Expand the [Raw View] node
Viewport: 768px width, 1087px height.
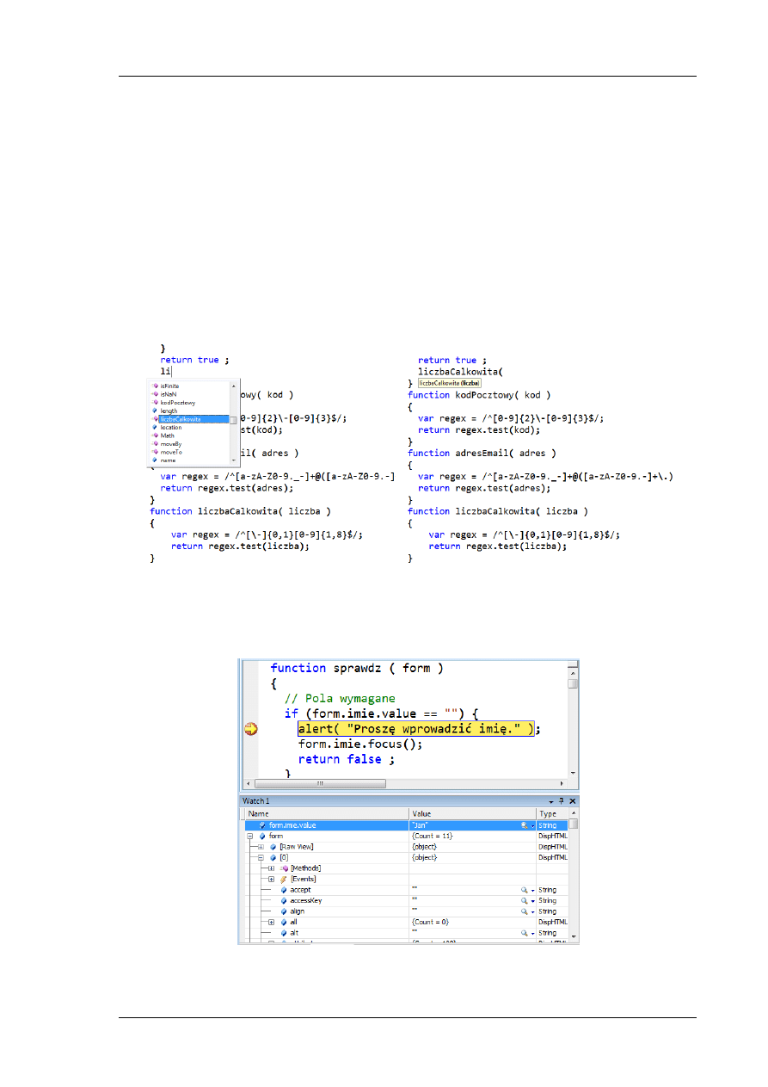(x=261, y=847)
